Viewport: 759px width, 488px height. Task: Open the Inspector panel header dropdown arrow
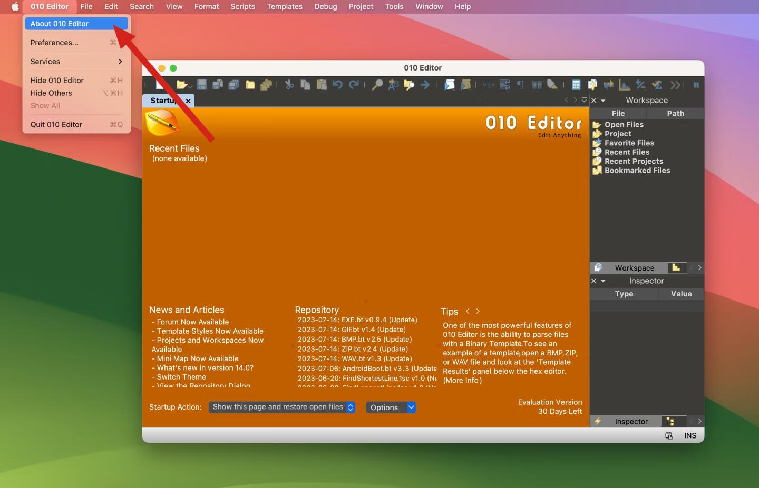(x=603, y=281)
